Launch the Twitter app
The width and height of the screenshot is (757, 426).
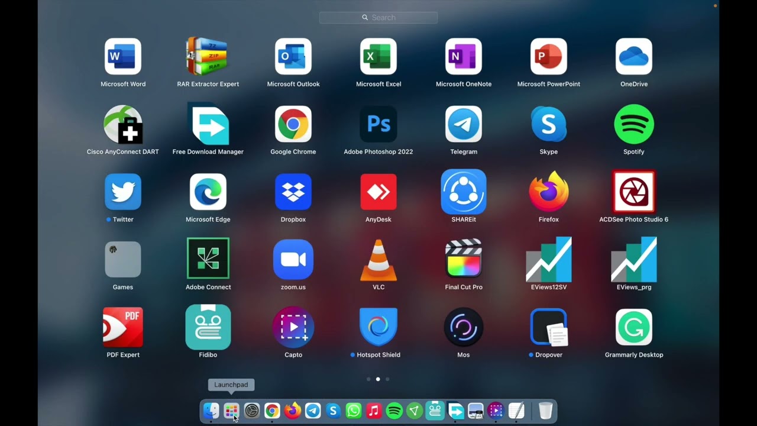[x=123, y=192]
